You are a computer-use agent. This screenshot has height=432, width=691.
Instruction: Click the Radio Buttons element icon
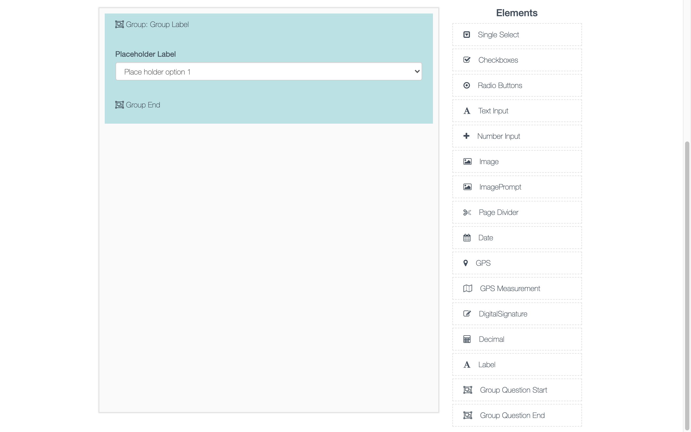click(467, 85)
